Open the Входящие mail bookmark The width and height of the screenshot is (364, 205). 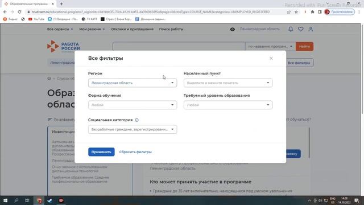pyautogui.click(x=63, y=19)
